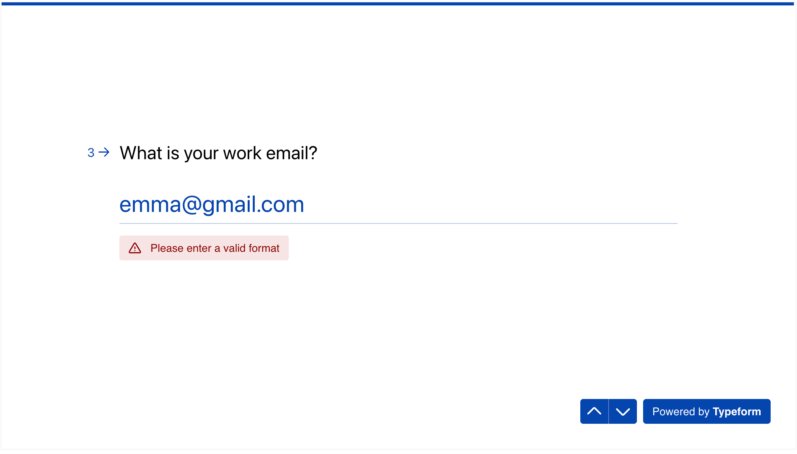Click the "emma" part of the email
The width and height of the screenshot is (797, 454).
[x=150, y=205]
